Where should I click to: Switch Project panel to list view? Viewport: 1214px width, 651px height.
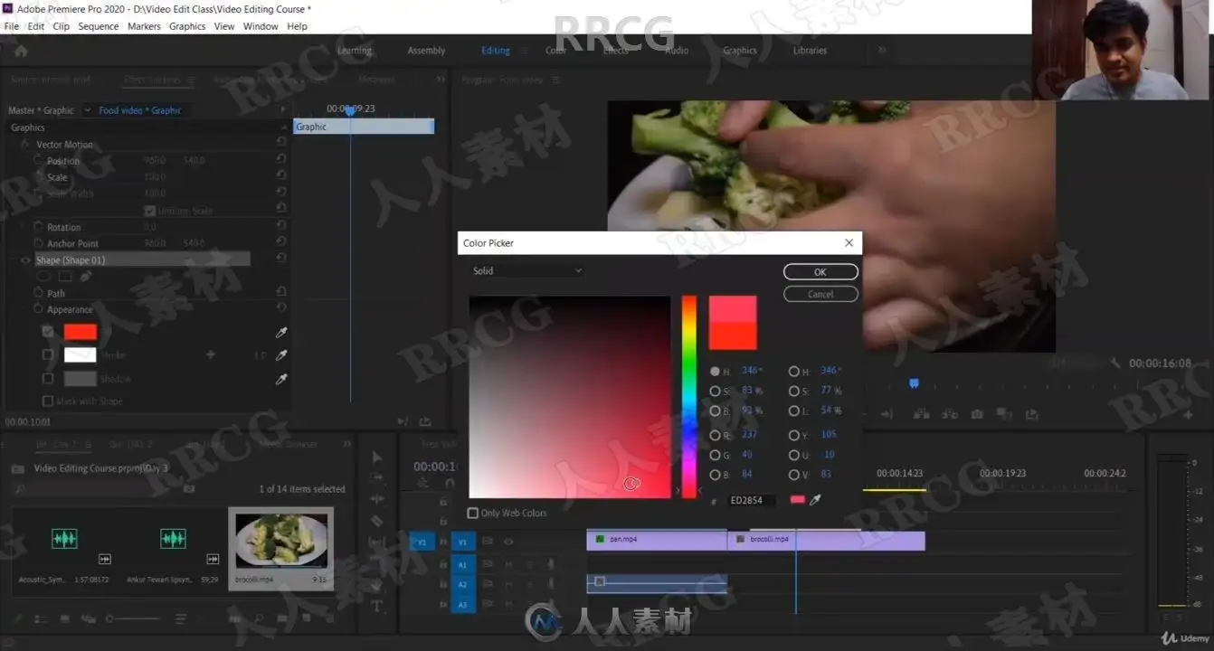pyautogui.click(x=41, y=618)
